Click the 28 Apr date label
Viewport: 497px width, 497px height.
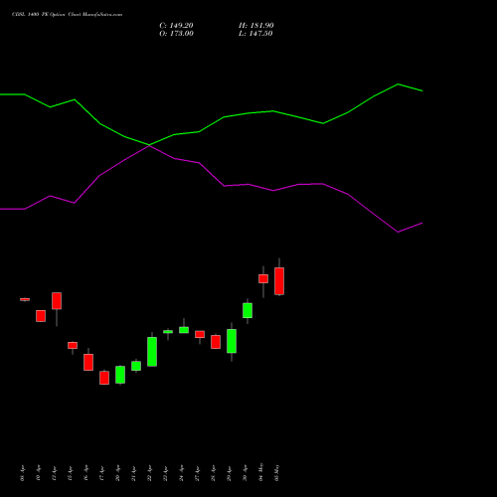click(x=214, y=473)
